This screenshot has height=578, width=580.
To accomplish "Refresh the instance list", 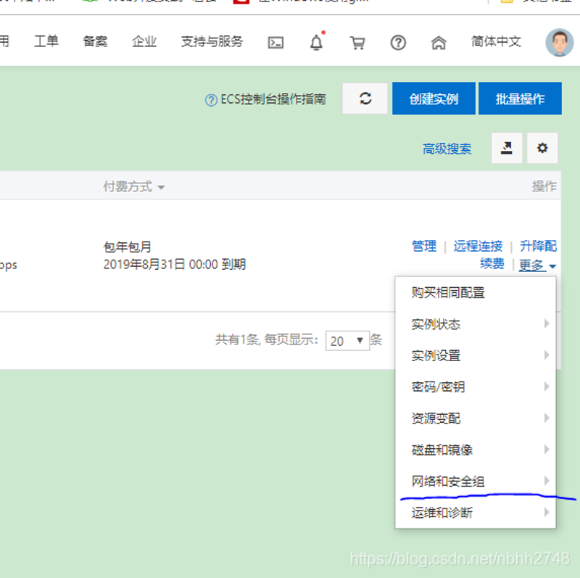I will coord(365,99).
